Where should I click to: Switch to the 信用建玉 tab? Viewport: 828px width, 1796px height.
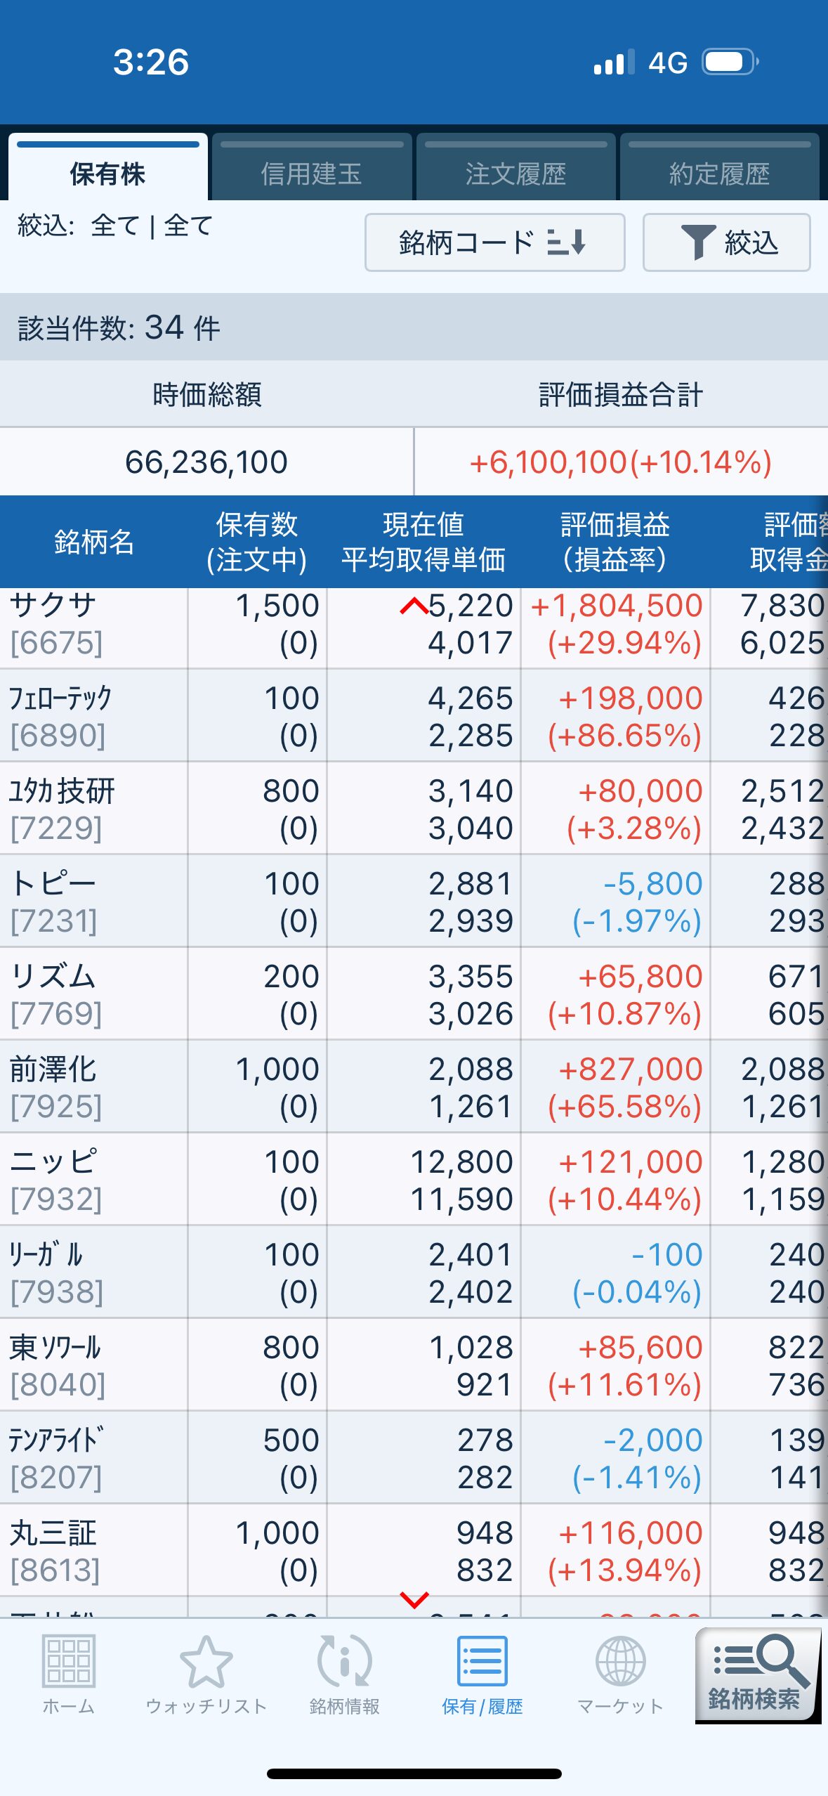311,173
